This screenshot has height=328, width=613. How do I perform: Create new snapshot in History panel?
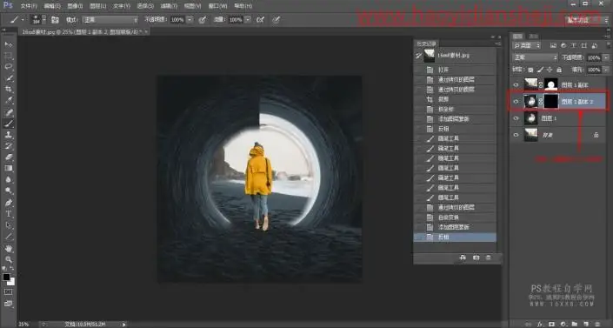476,258
